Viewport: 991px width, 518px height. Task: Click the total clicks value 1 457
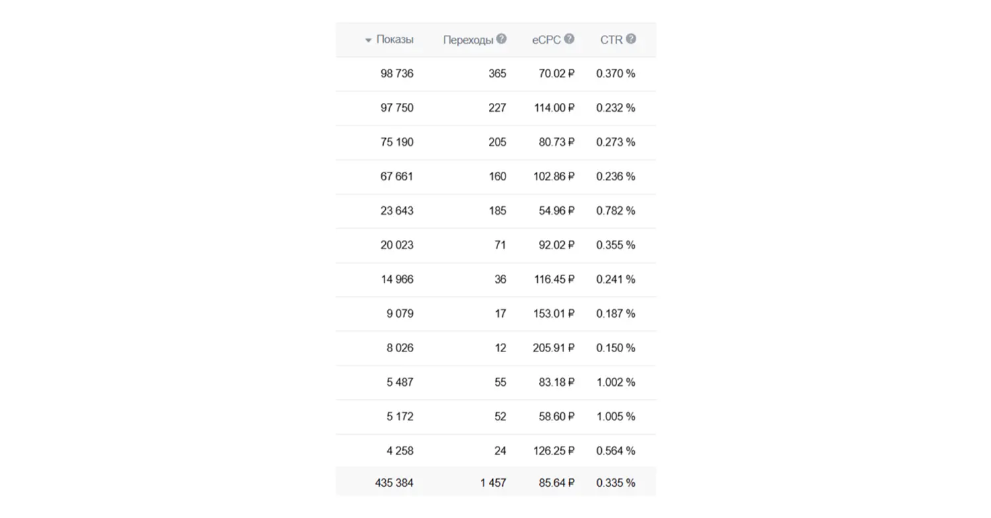tap(493, 483)
